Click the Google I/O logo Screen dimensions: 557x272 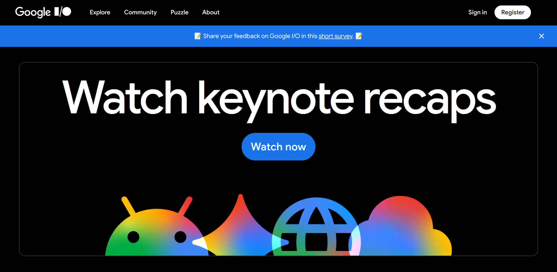[43, 12]
